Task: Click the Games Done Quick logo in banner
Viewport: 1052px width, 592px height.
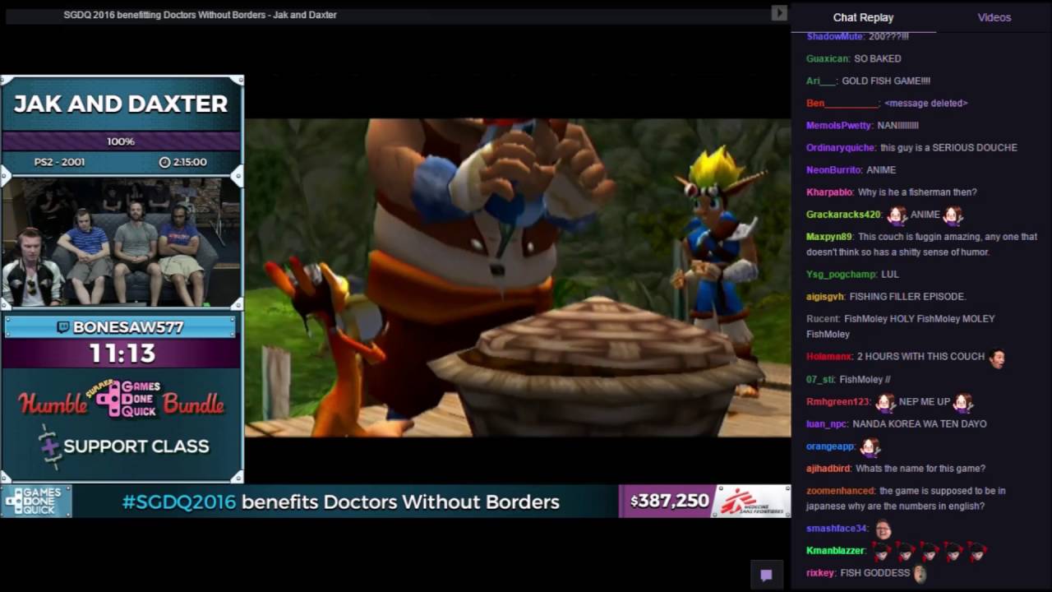Action: pos(35,501)
